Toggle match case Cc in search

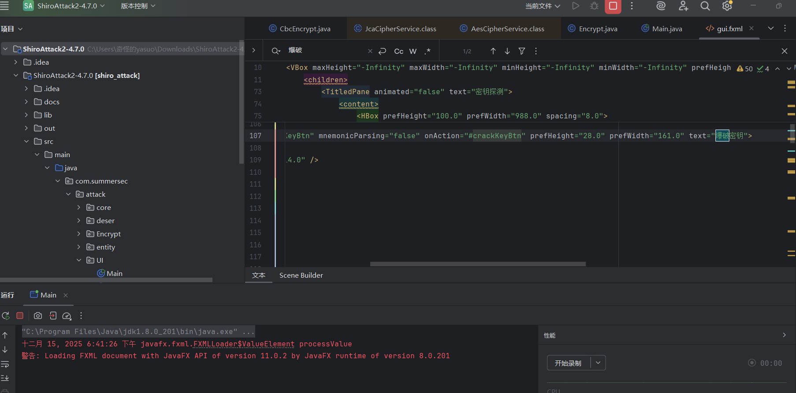[398, 51]
